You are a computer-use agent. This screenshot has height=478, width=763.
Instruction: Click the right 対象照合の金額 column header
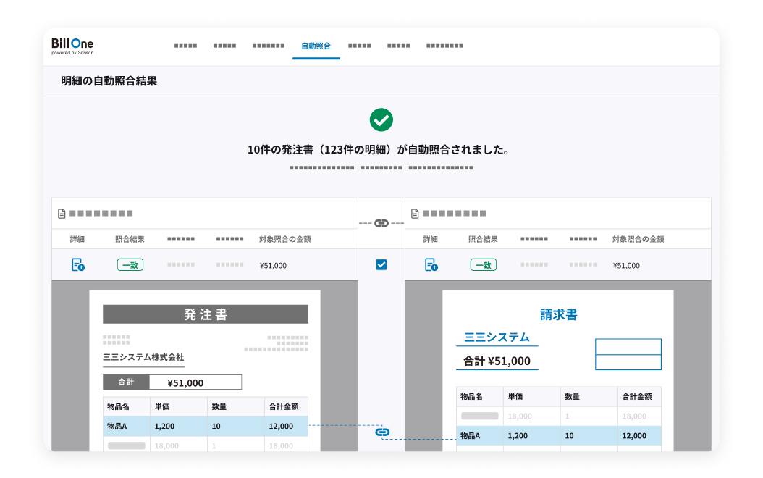(638, 239)
